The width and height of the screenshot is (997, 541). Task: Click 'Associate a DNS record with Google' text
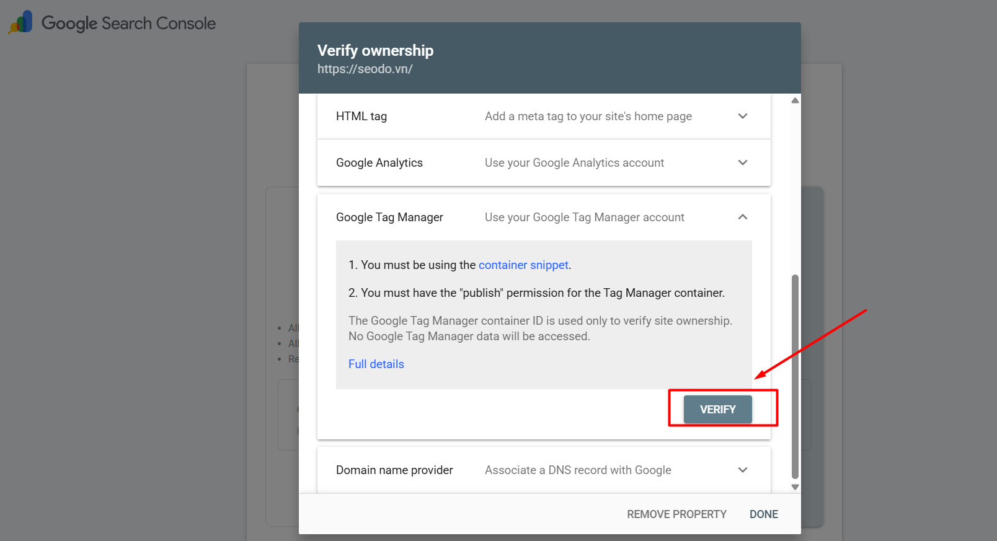[x=578, y=470]
